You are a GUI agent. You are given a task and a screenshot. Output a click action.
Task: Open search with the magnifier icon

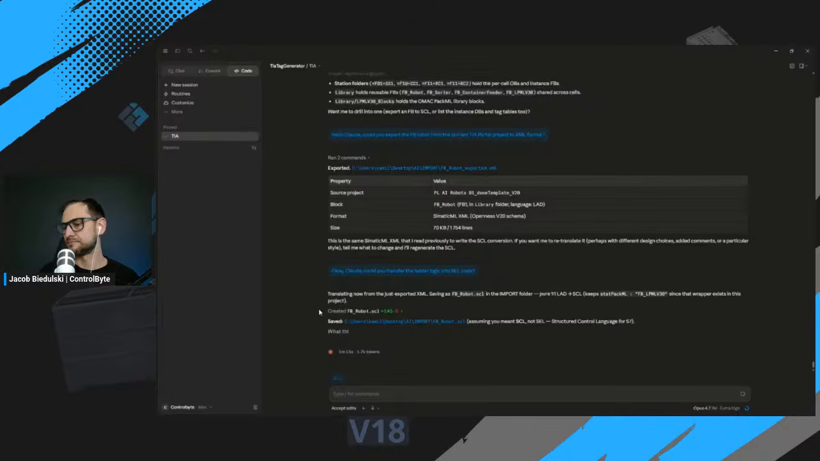(x=190, y=51)
